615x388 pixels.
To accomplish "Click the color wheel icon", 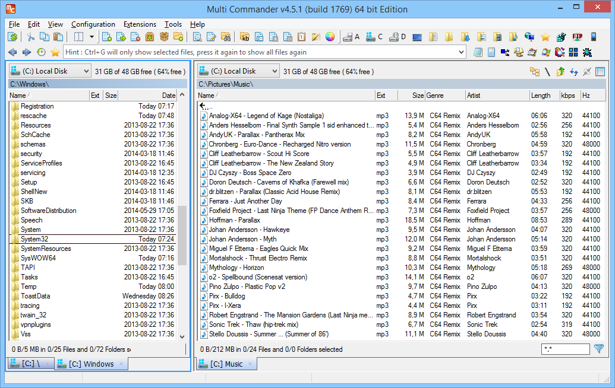I will pos(330,37).
